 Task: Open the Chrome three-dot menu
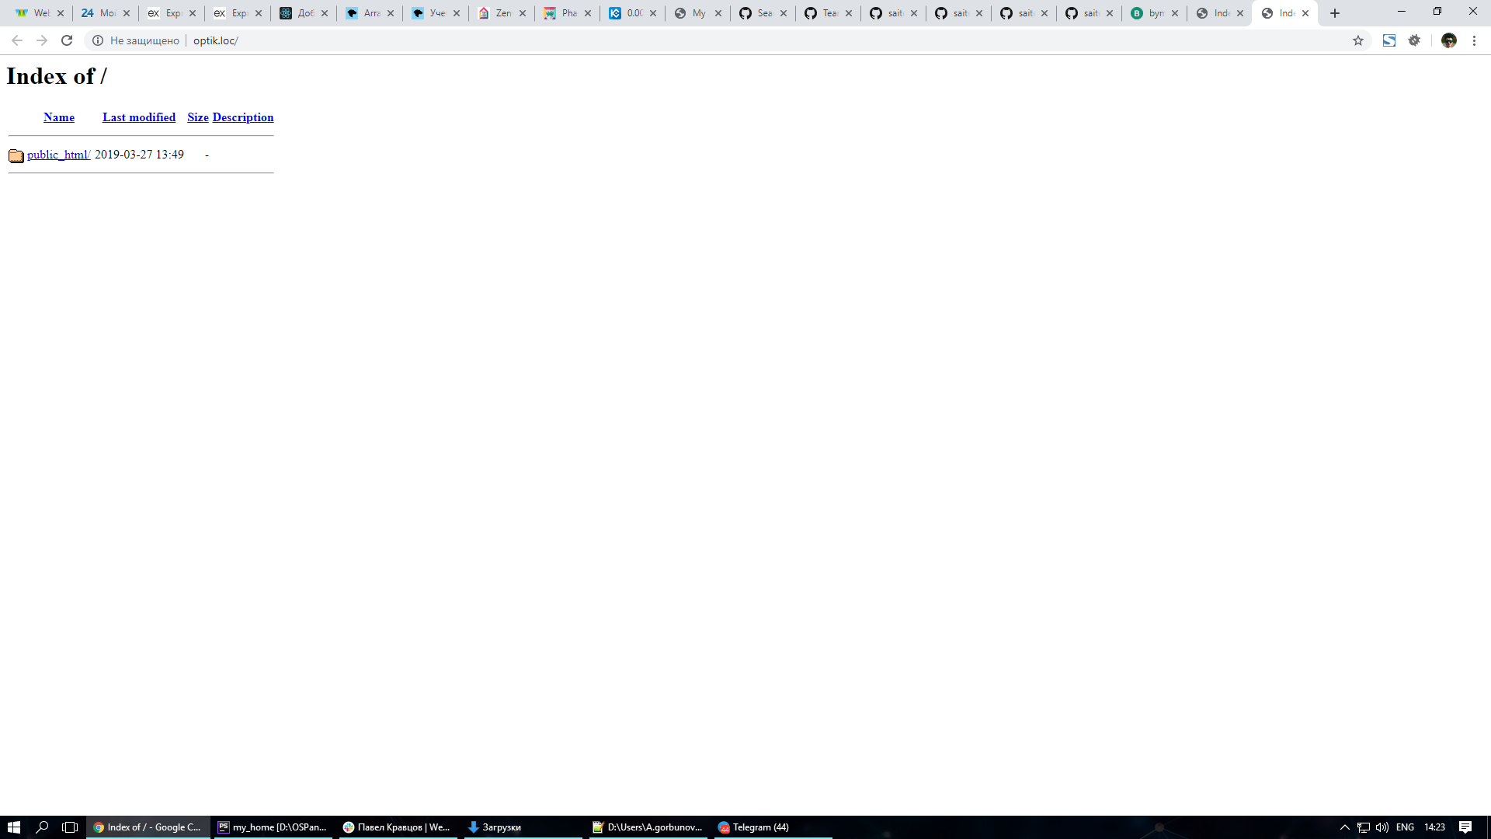coord(1474,40)
